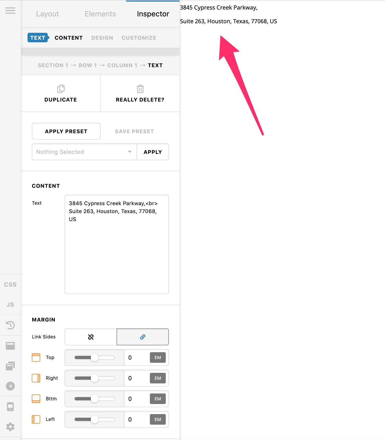385x440 pixels.
Task: Open the CSS editor in sidebar
Action: pyautogui.click(x=10, y=285)
